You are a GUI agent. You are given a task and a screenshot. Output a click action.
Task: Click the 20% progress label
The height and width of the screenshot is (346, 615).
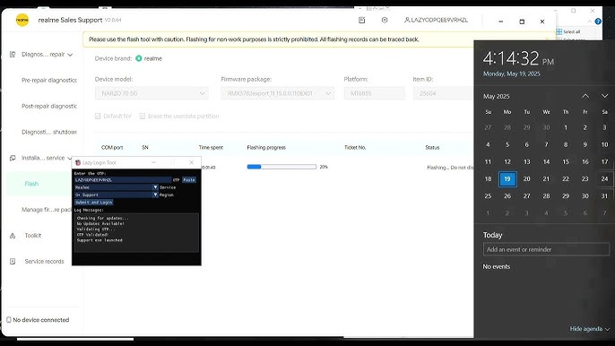pos(324,167)
